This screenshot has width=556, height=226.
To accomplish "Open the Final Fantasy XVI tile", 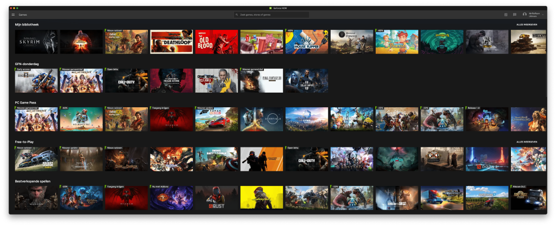I will click(x=262, y=81).
